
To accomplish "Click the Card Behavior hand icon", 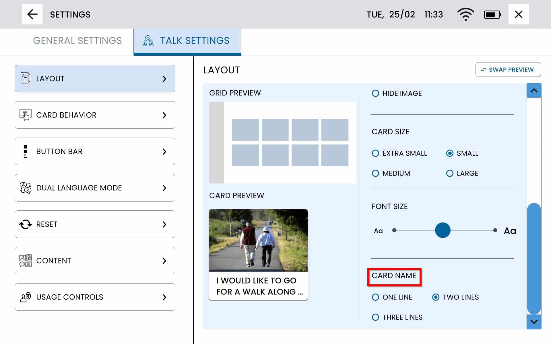I will pyautogui.click(x=26, y=115).
